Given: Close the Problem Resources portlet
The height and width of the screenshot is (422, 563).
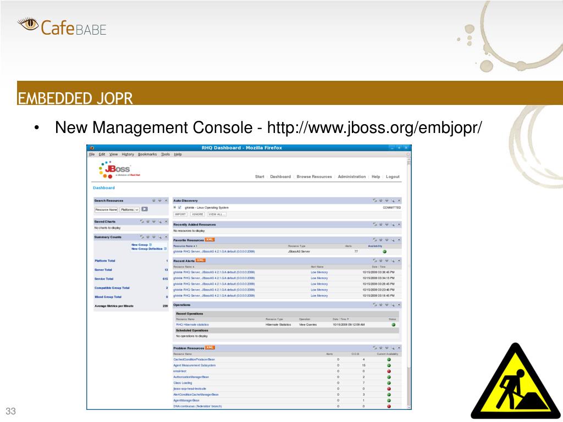Looking at the screenshot, I should pos(399,348).
